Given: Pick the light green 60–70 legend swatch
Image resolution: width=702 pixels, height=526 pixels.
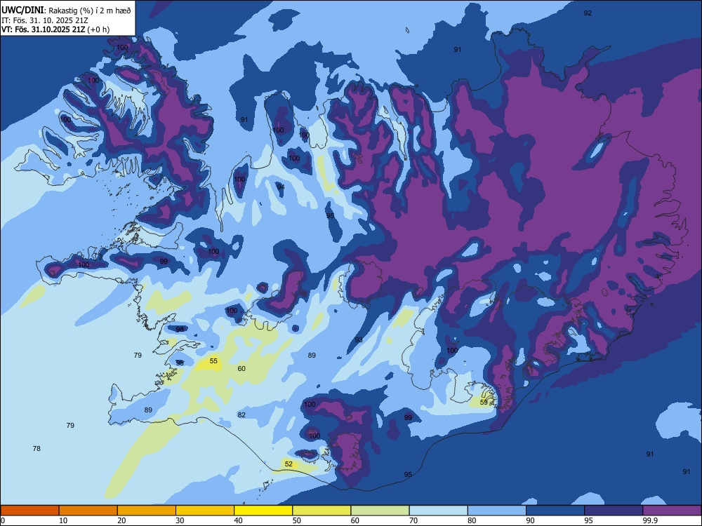Looking at the screenshot, I should click(380, 511).
